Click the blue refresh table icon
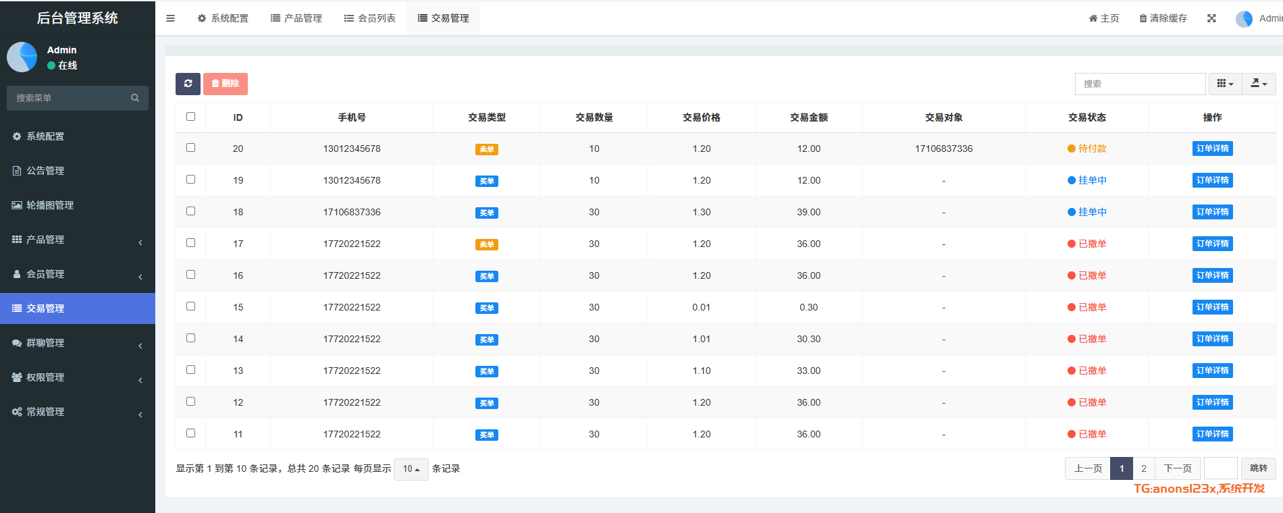This screenshot has width=1283, height=513. point(188,84)
